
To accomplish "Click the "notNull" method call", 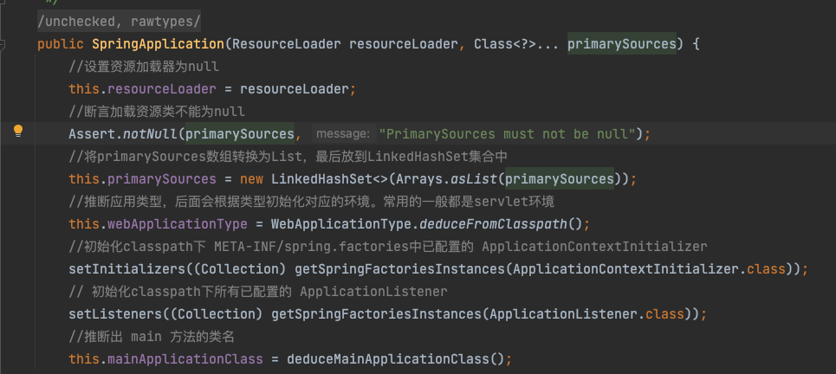I will click(150, 133).
